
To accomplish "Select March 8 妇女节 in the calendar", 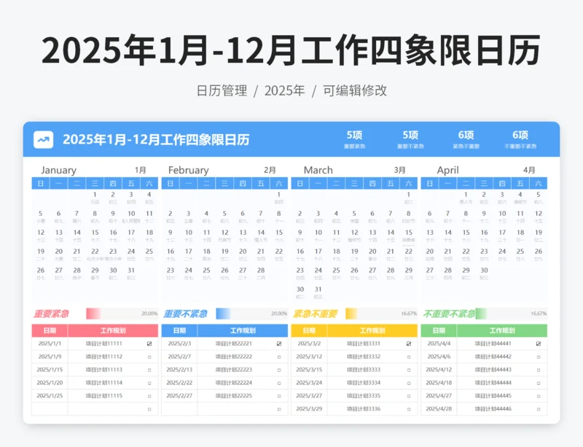I will coord(408,217).
